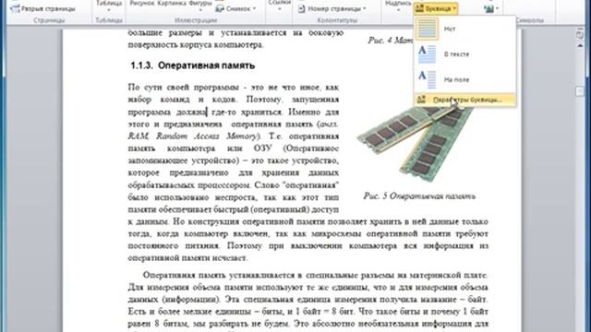Screen dimensions: 591x332
Task: Click heading 1.1.3. Оперативная память
Action: (193, 65)
